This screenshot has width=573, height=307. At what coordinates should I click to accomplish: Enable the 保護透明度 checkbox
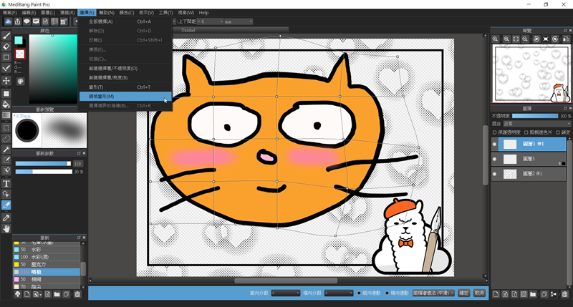coord(494,132)
